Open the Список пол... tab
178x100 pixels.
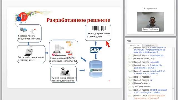pyautogui.click(x=150, y=46)
